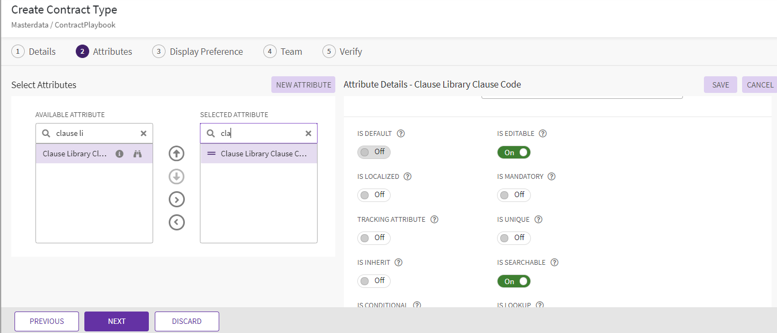Clear the Selected Attribute search text
Screen dimensions: 777x333
308,134
